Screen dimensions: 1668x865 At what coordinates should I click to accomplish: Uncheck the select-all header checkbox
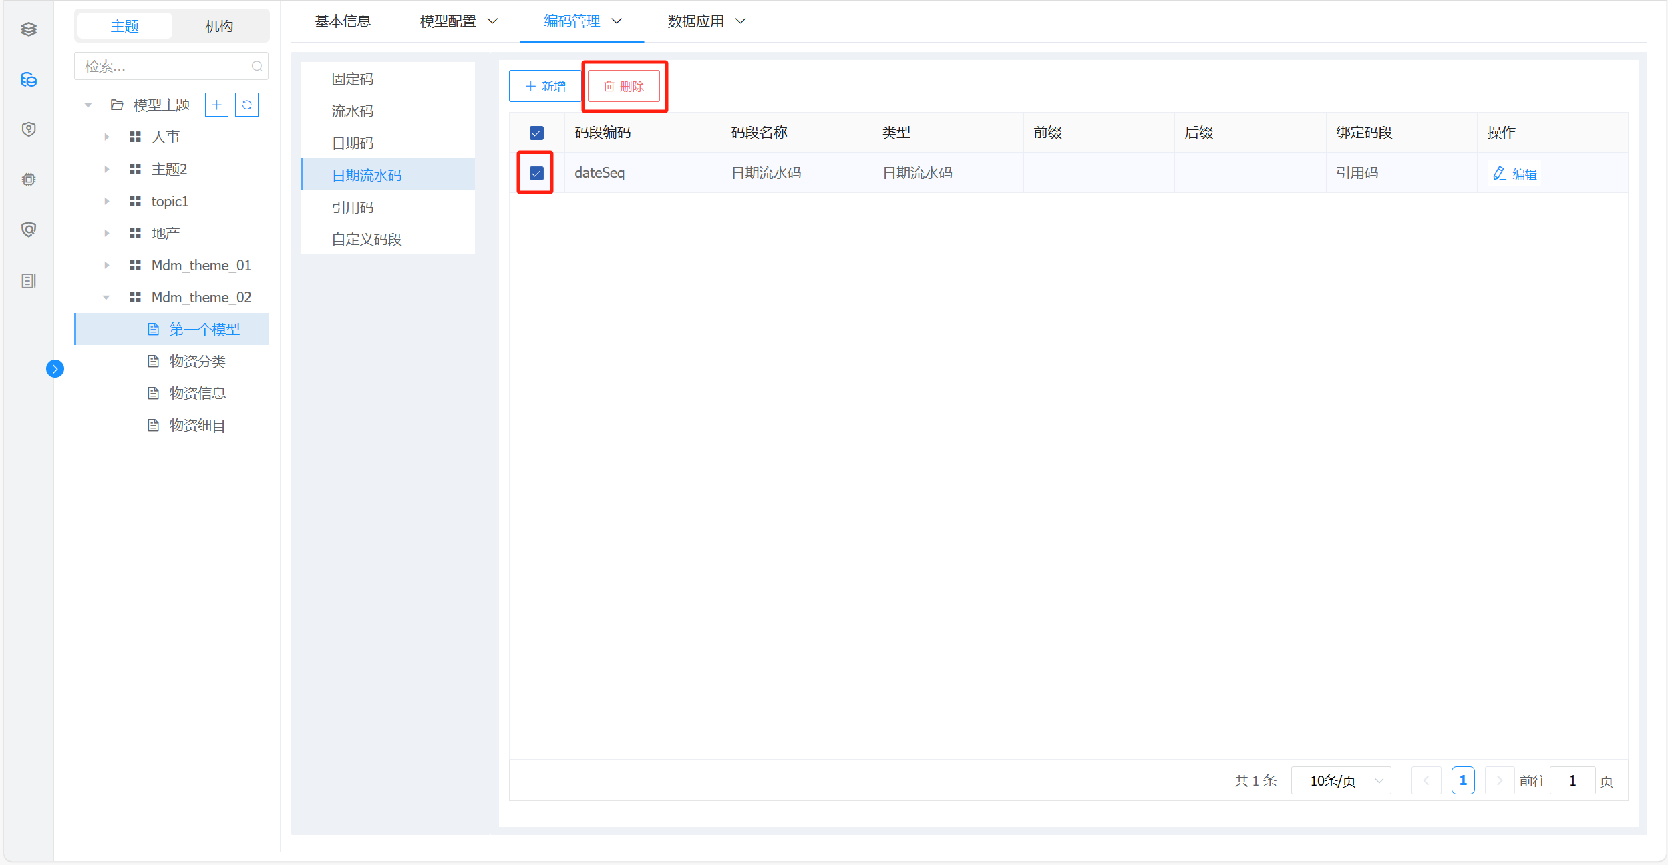pos(536,133)
